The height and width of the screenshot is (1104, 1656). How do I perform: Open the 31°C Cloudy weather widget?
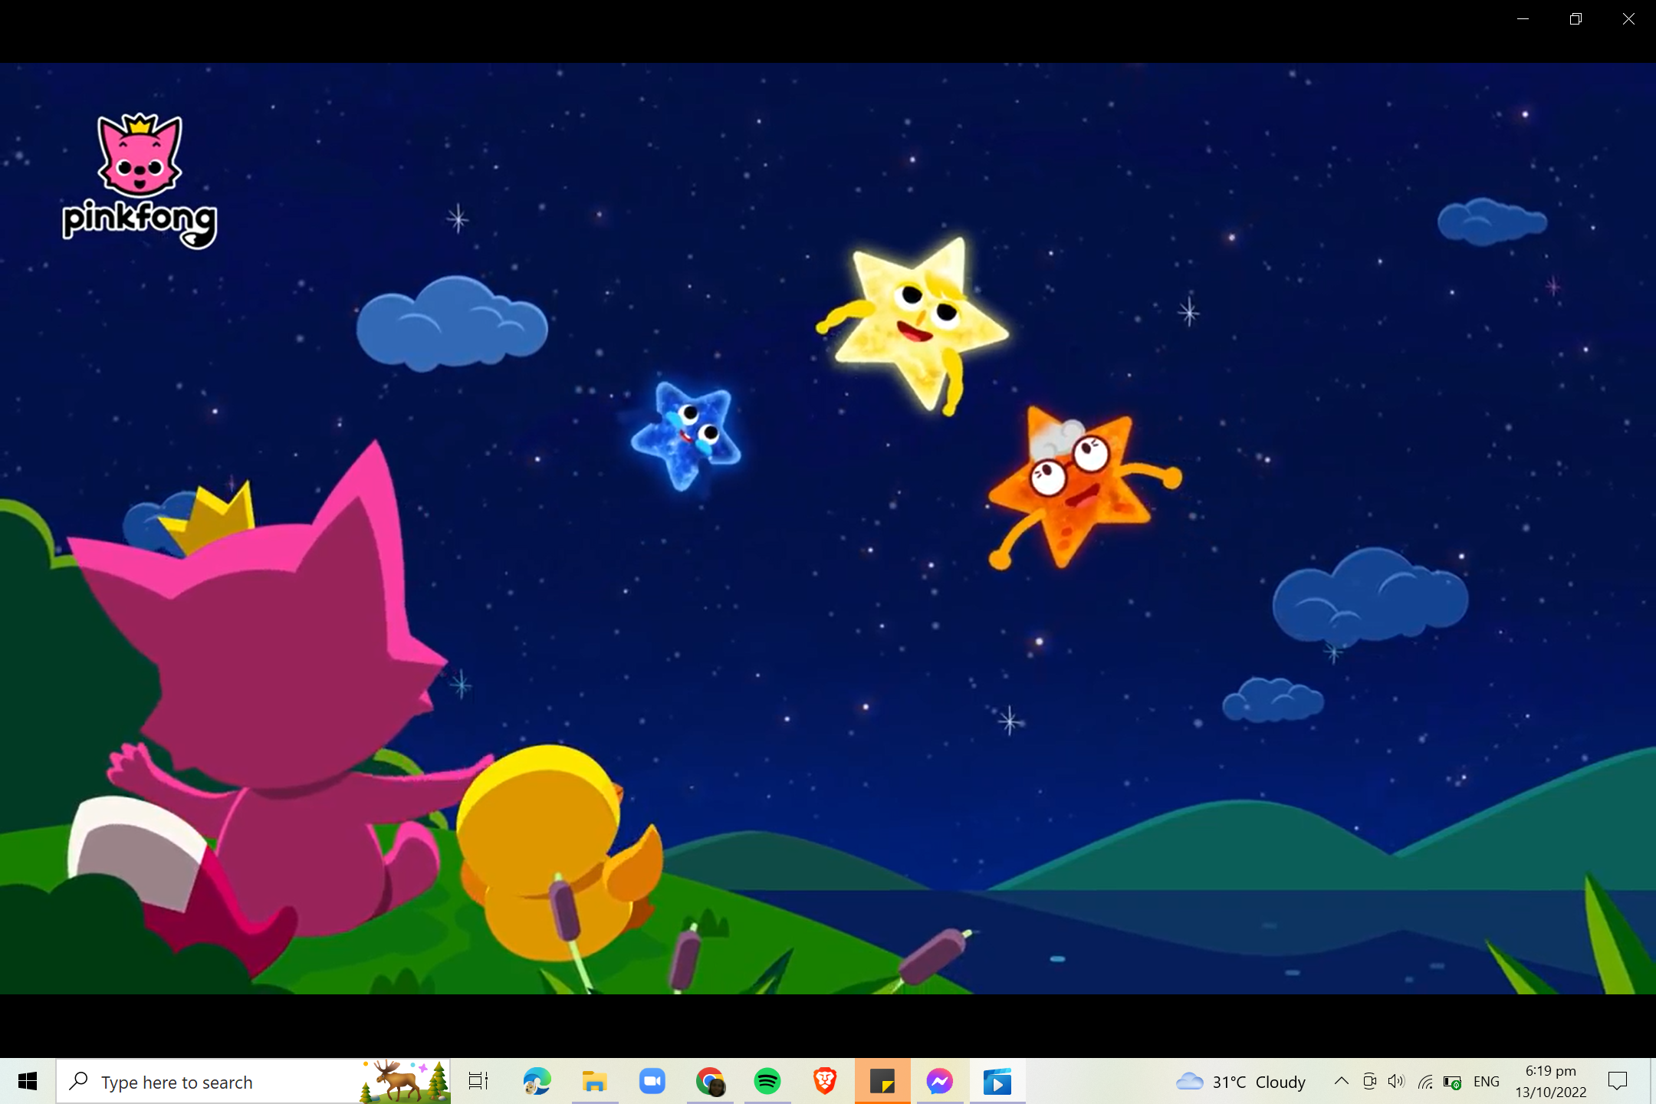(1241, 1082)
